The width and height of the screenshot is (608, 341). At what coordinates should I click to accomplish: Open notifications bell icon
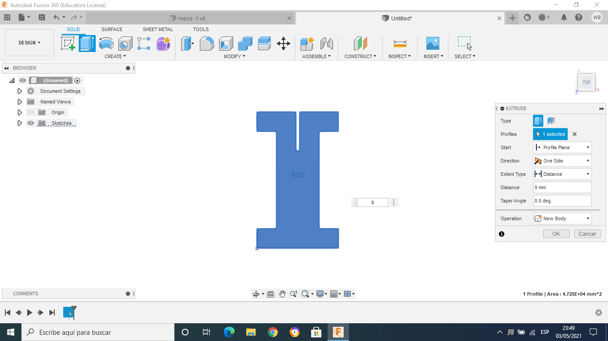pos(564,18)
